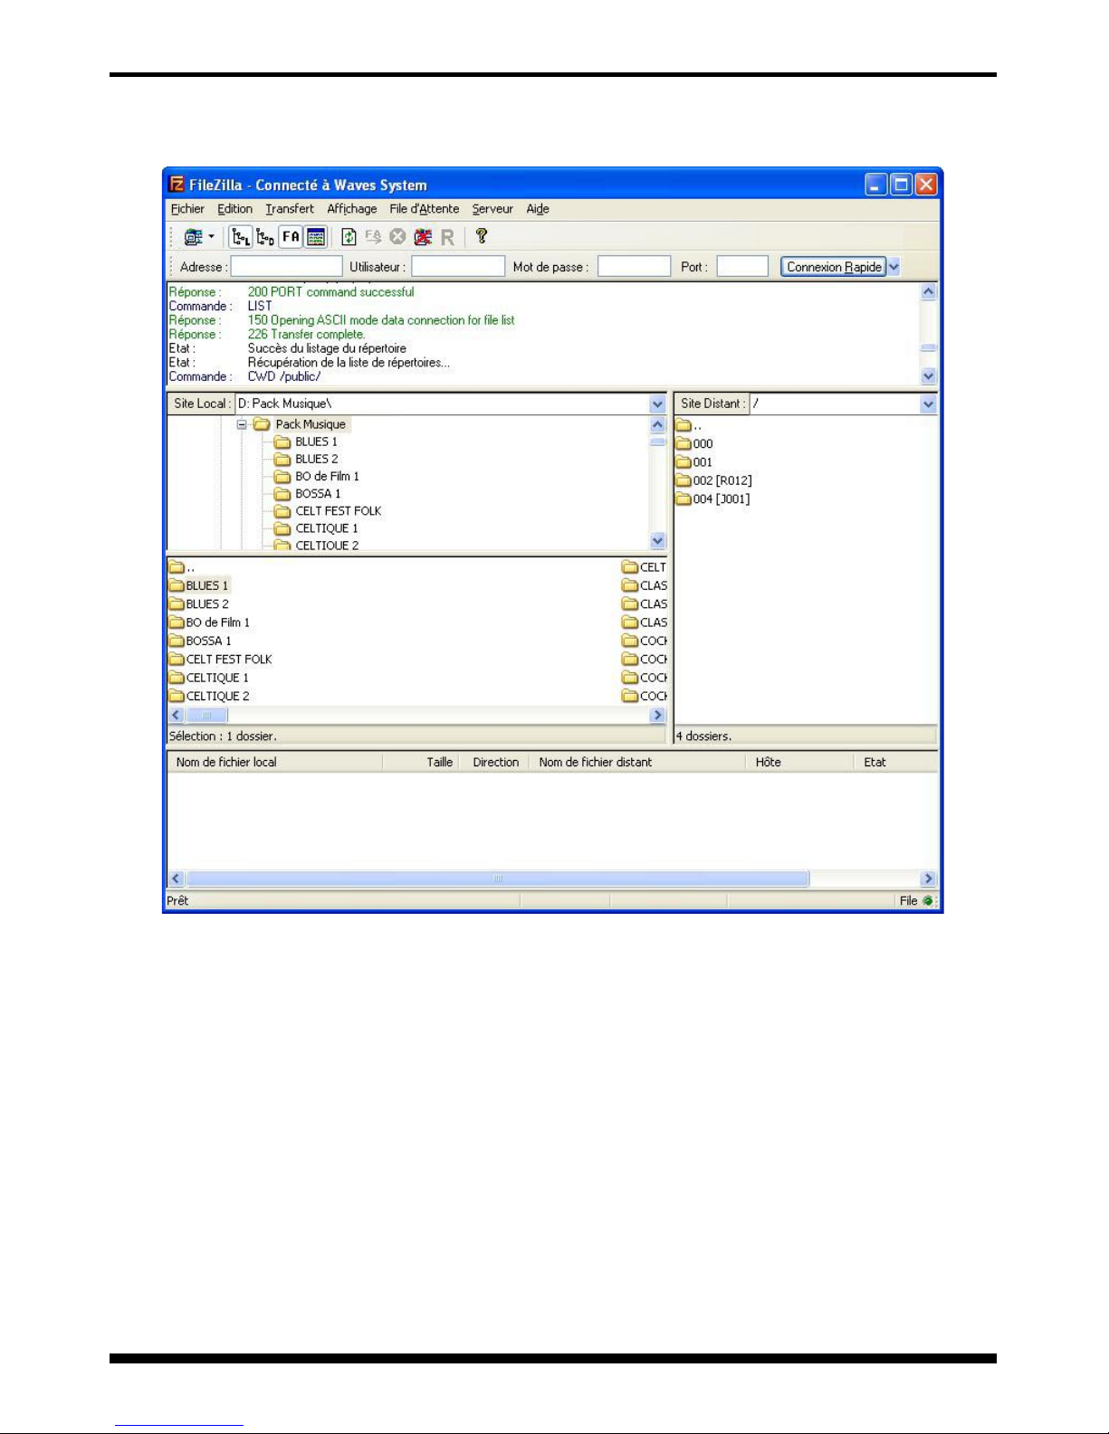Screen dimensions: 1109x1434
Task: Click BLUES 1 folder icon in file list
Action: click(177, 585)
